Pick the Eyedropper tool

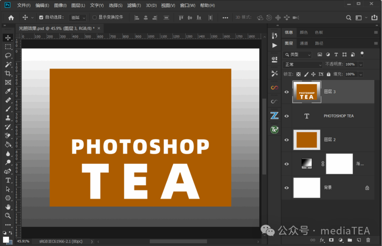(x=8, y=91)
